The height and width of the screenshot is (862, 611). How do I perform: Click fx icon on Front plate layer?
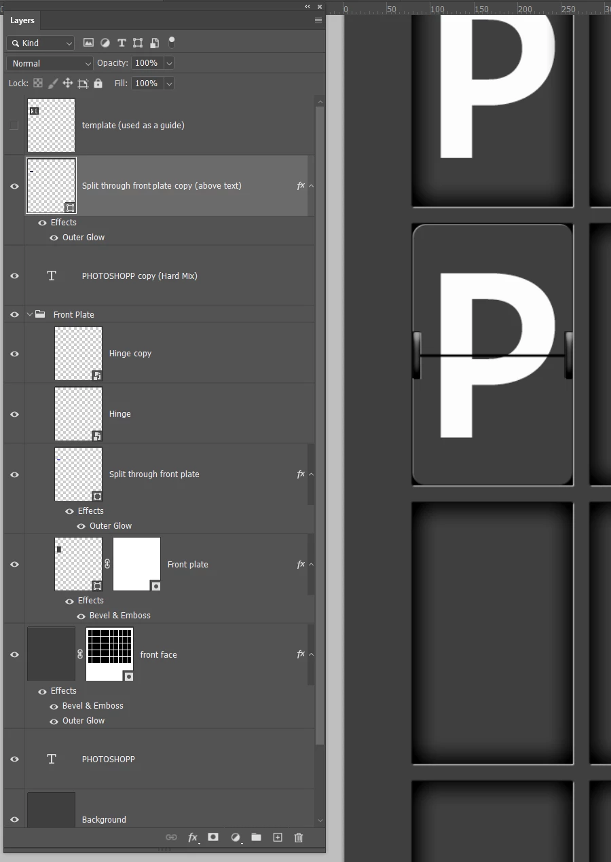coord(301,564)
